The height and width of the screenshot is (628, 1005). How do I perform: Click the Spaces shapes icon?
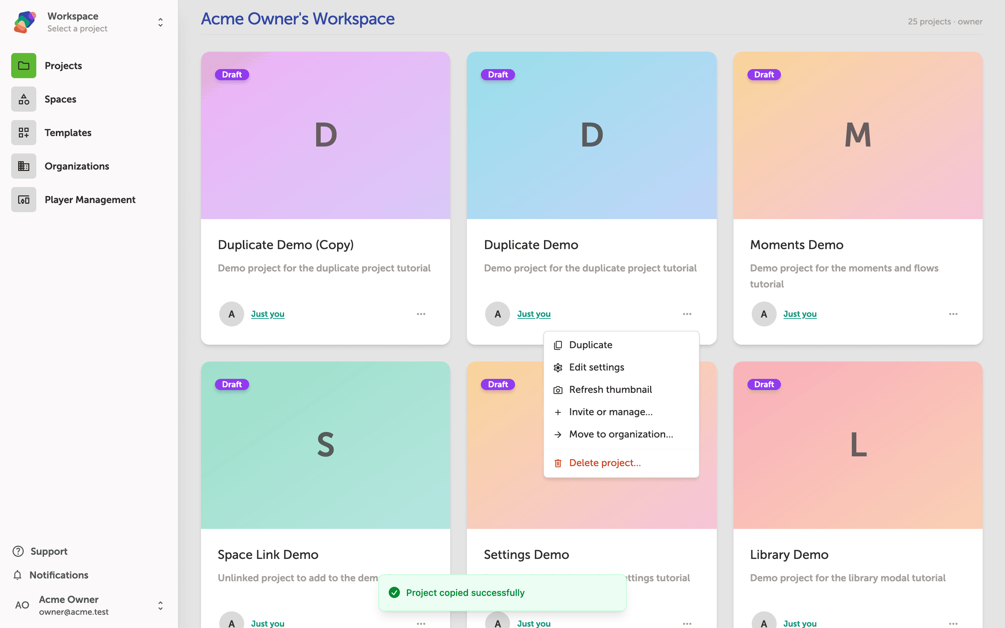(x=24, y=99)
